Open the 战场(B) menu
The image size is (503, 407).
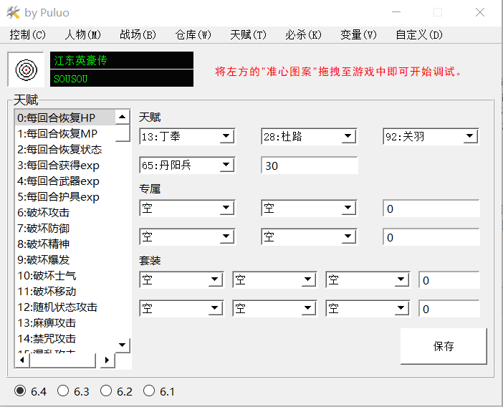click(138, 34)
